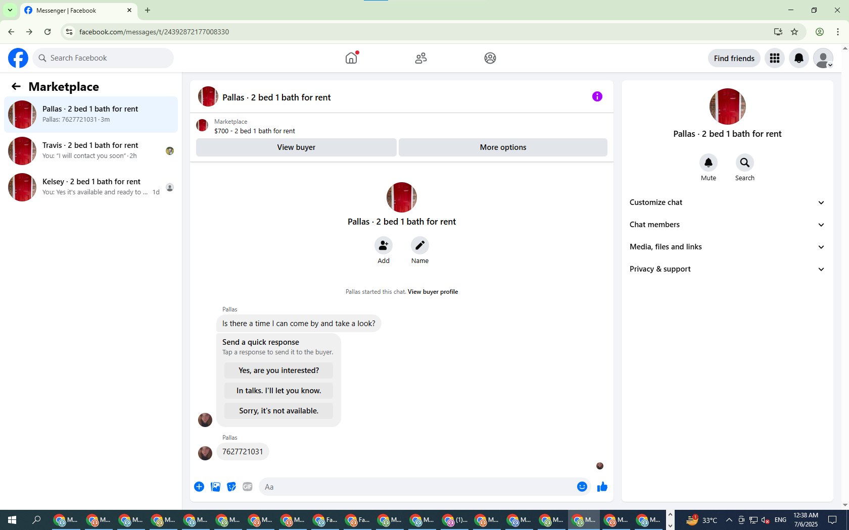Open the emoji picker icon
The height and width of the screenshot is (530, 849).
coord(582,487)
